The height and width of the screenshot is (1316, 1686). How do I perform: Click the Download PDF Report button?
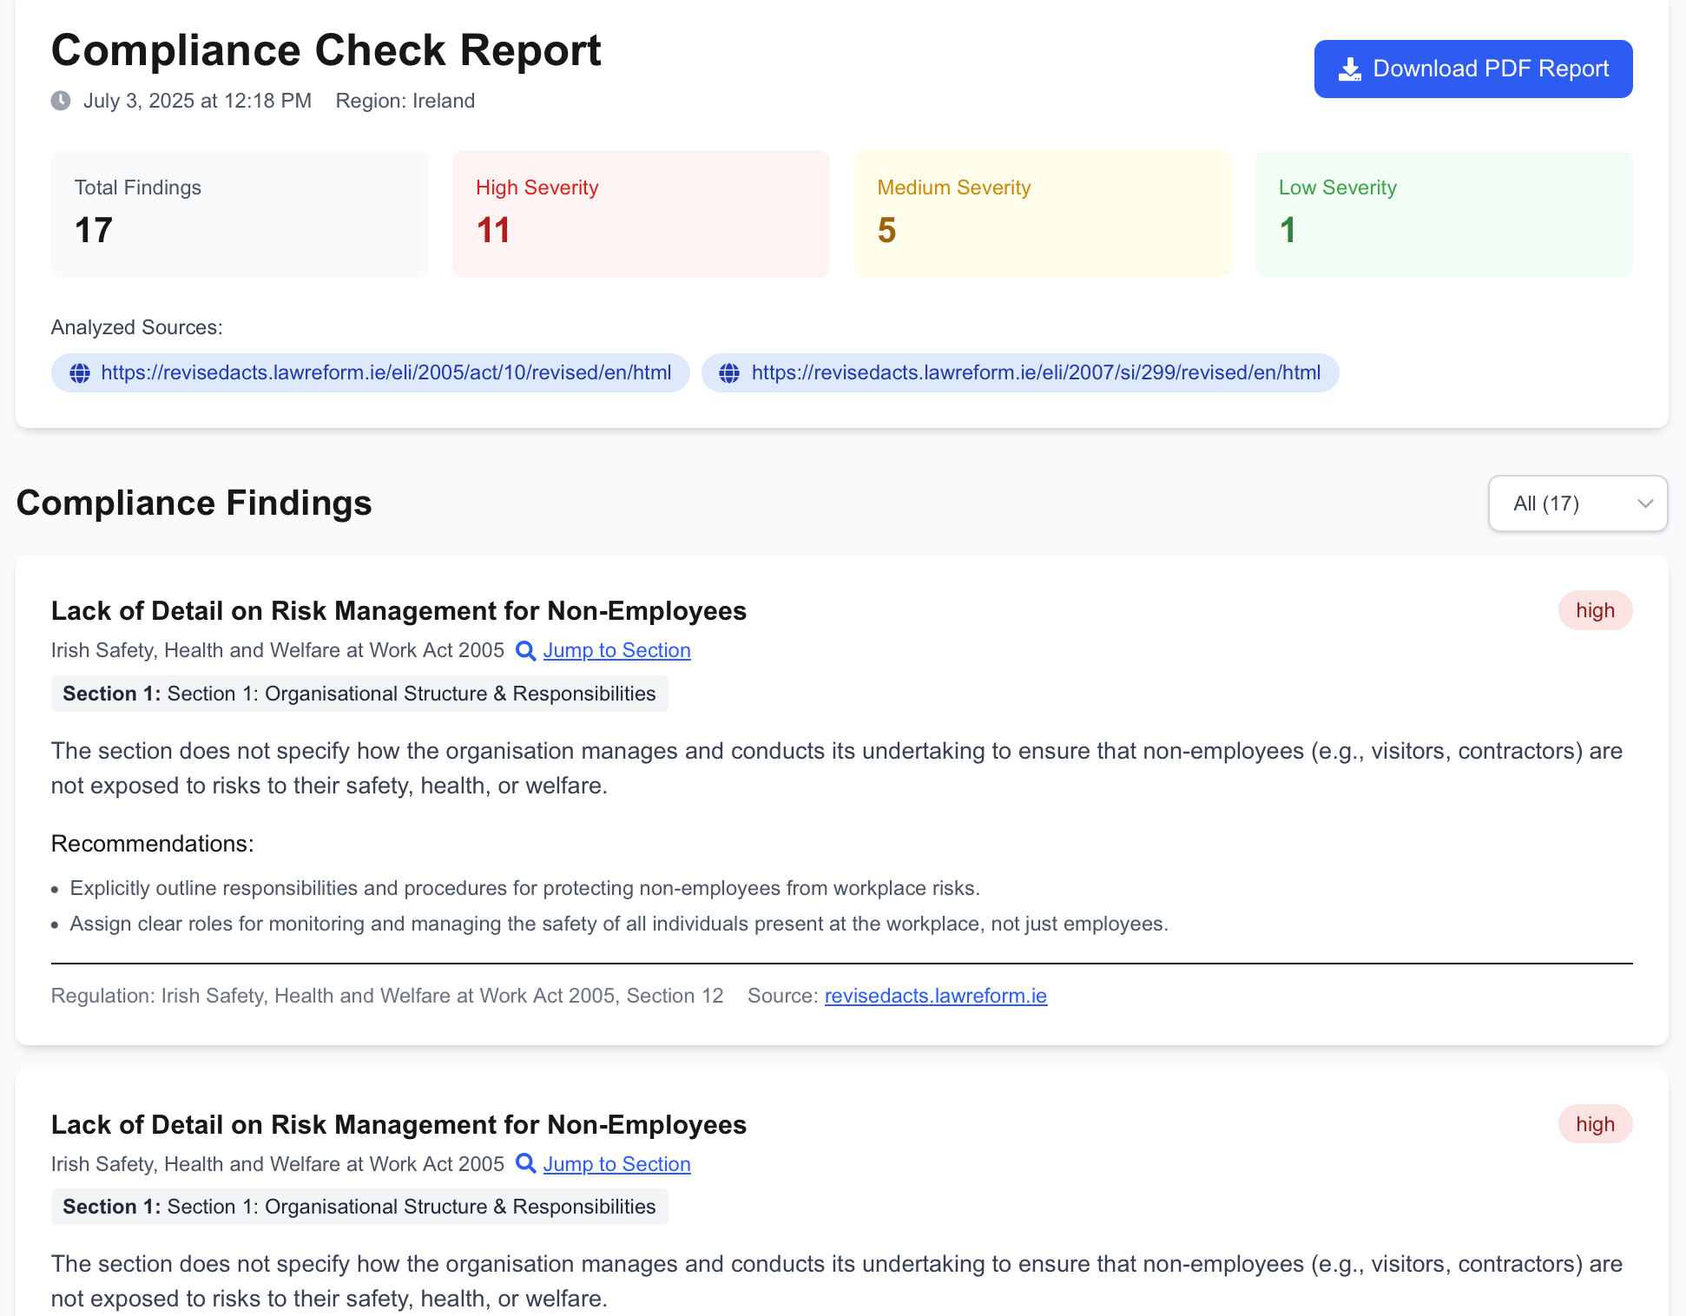(1472, 69)
